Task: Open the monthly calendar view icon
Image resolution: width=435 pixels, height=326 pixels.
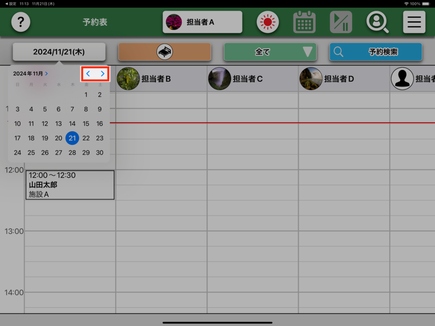Action: point(304,22)
